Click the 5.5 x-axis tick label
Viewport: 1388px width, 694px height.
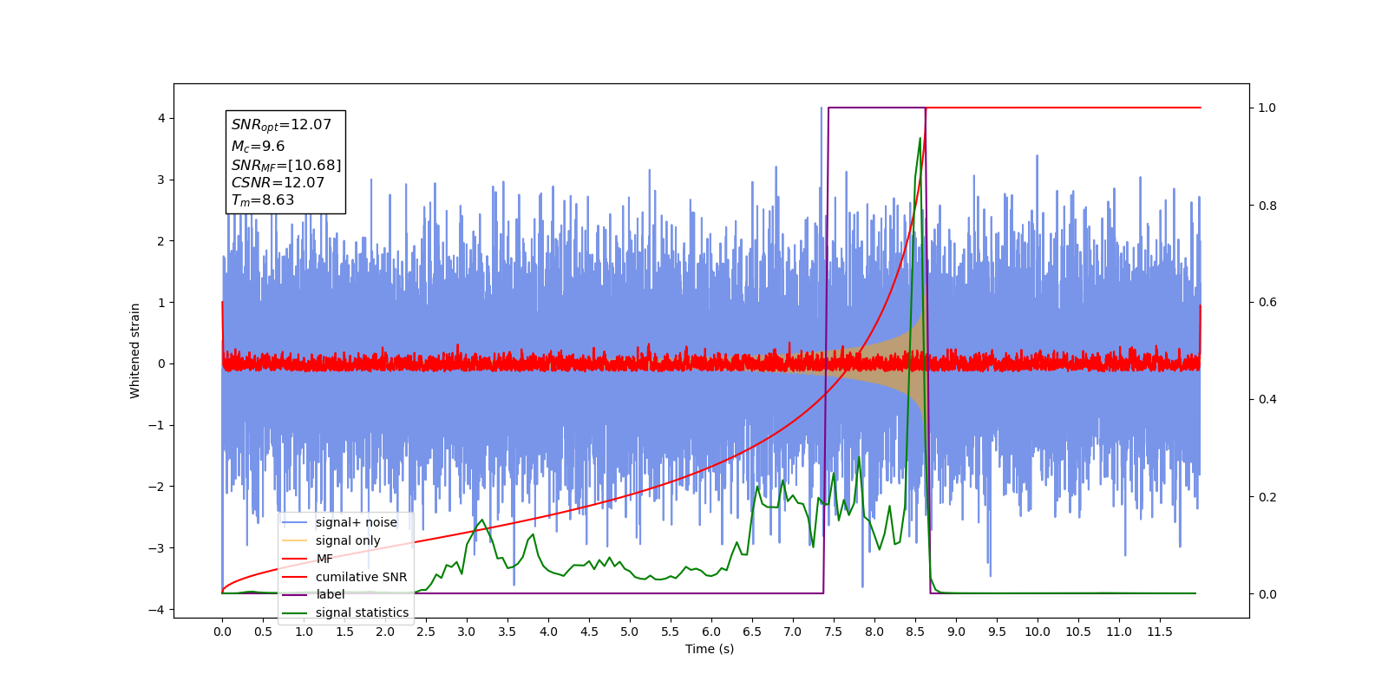(x=671, y=632)
